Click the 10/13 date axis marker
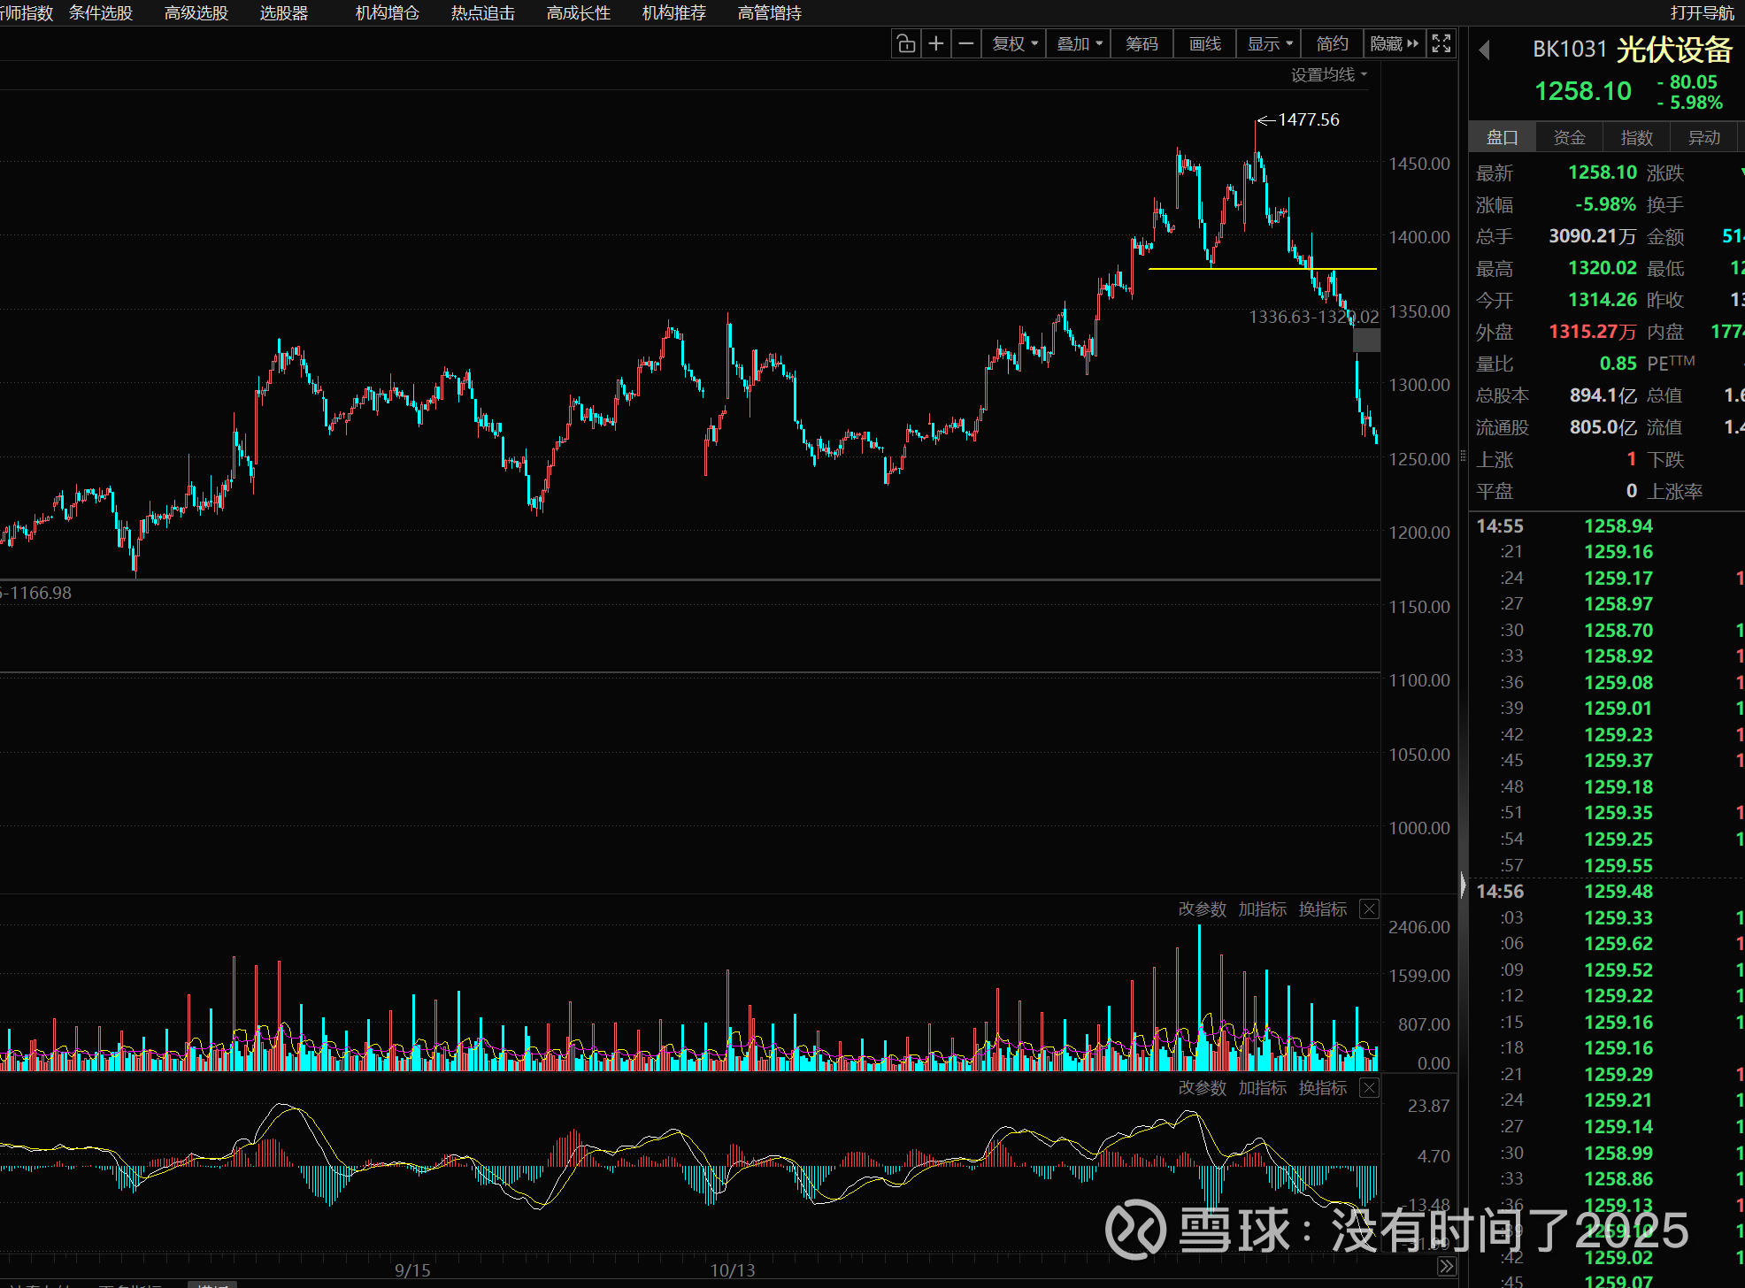Screen dimensions: 1745x1288 [x=733, y=1270]
